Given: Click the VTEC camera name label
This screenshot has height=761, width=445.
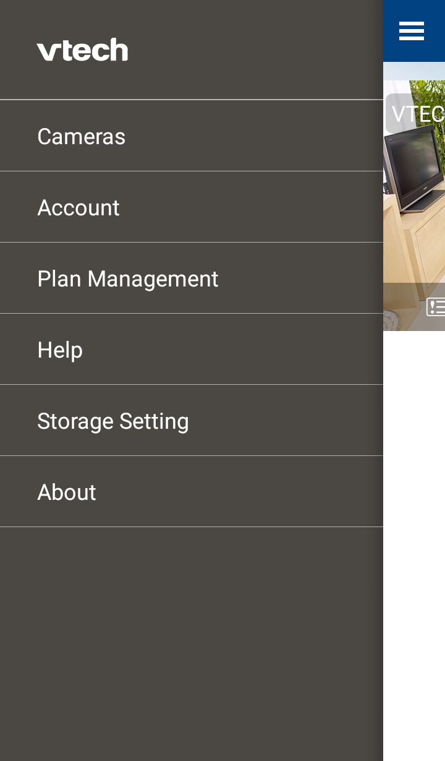Looking at the screenshot, I should tap(417, 114).
